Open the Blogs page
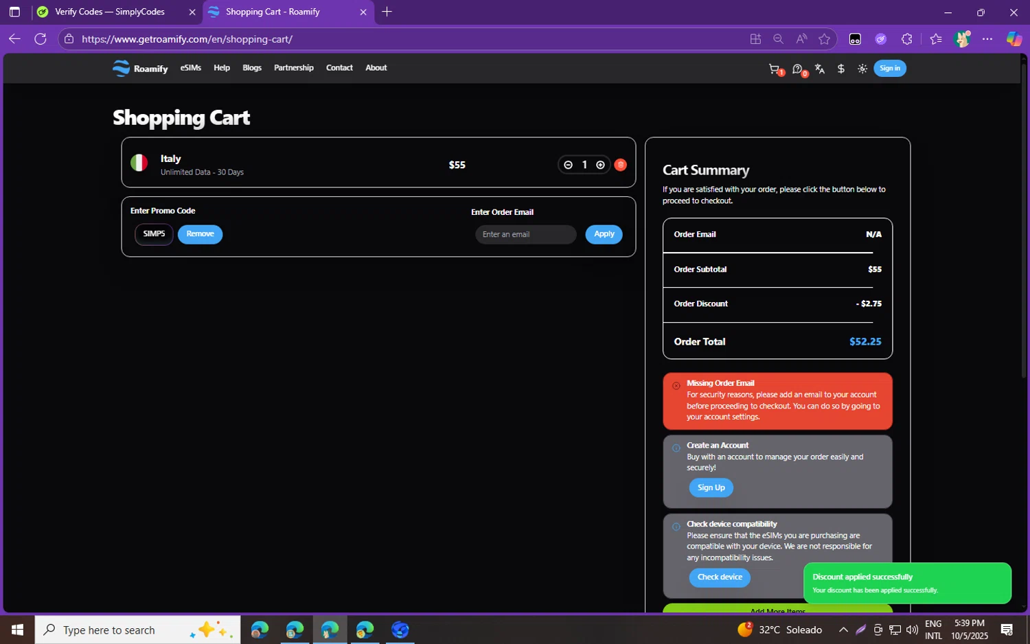 pyautogui.click(x=252, y=68)
